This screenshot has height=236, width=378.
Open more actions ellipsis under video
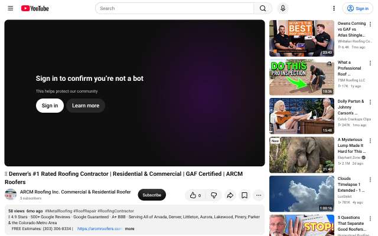tap(259, 195)
